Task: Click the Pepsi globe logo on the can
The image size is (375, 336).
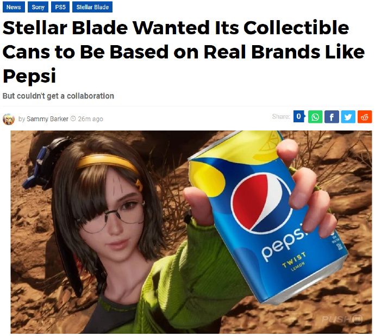Action: [x=261, y=203]
